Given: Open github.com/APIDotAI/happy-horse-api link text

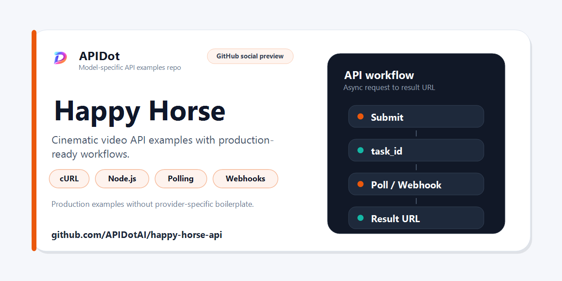Looking at the screenshot, I should click(x=137, y=235).
